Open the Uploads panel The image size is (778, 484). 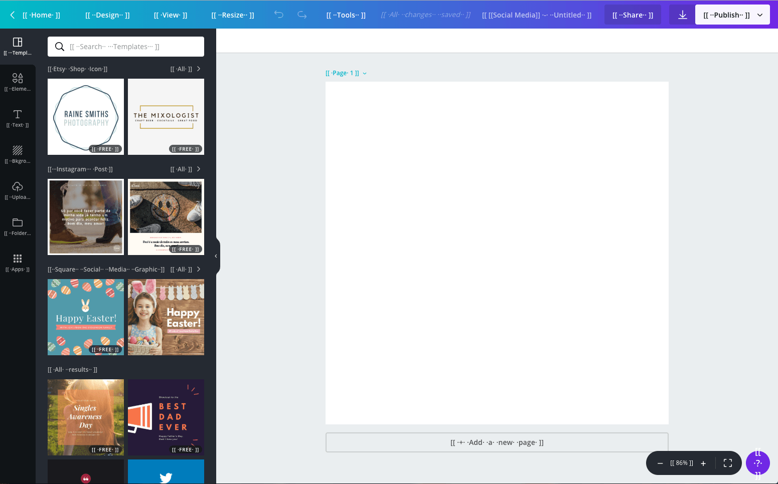[18, 190]
